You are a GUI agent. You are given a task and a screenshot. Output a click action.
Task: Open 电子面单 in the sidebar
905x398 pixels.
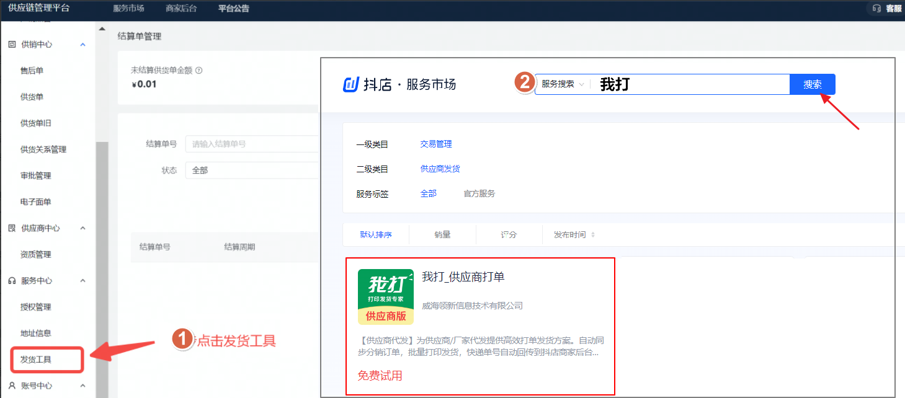click(36, 202)
